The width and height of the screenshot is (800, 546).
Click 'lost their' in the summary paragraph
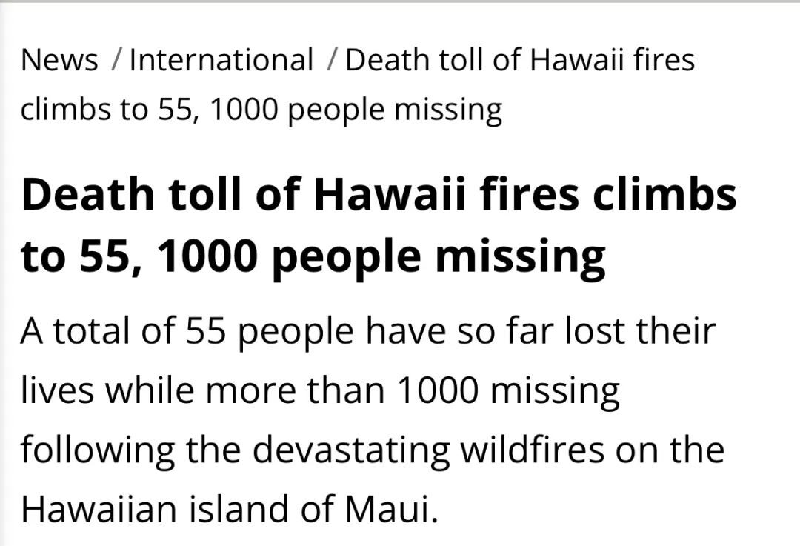640,330
